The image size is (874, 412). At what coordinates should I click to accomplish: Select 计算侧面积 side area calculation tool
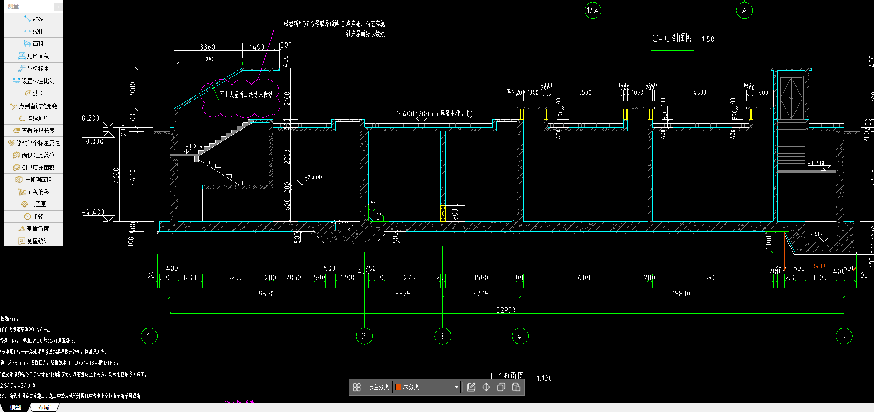coord(34,180)
